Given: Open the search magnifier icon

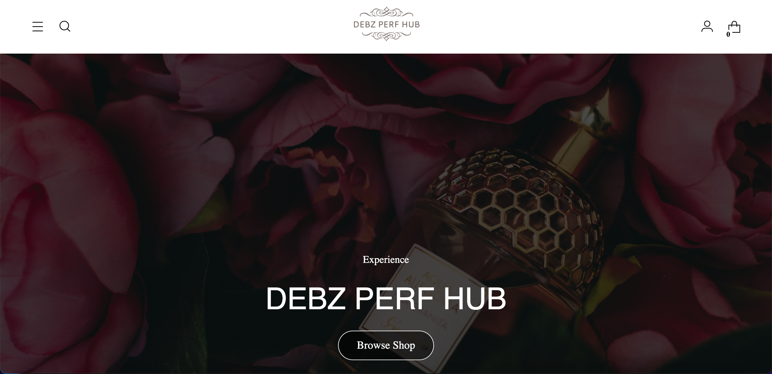Looking at the screenshot, I should tap(65, 26).
